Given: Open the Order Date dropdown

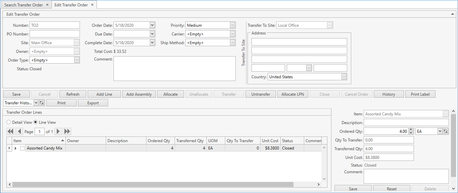Looking at the screenshot, I should tap(152, 25).
